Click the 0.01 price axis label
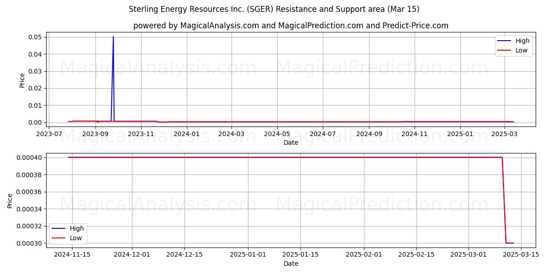548x274 pixels. point(34,105)
